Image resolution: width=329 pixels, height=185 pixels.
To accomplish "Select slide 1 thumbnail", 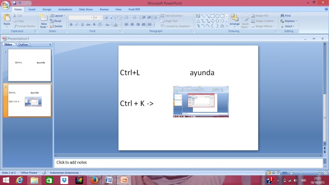I will click(29, 65).
